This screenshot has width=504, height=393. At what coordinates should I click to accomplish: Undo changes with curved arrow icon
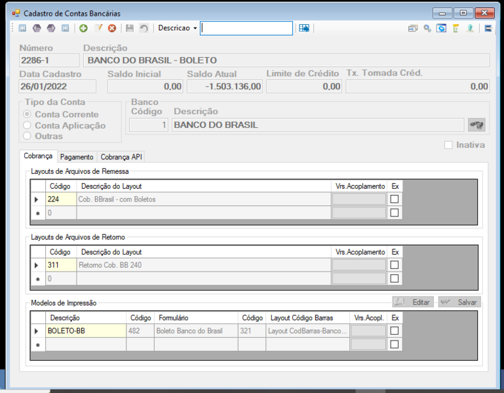coord(144,28)
